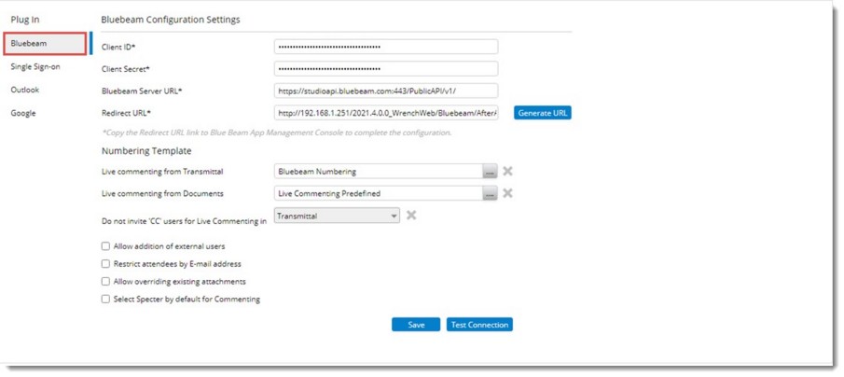Click the Numbering Template heading
Image resolution: width=844 pixels, height=377 pixels.
pos(146,151)
